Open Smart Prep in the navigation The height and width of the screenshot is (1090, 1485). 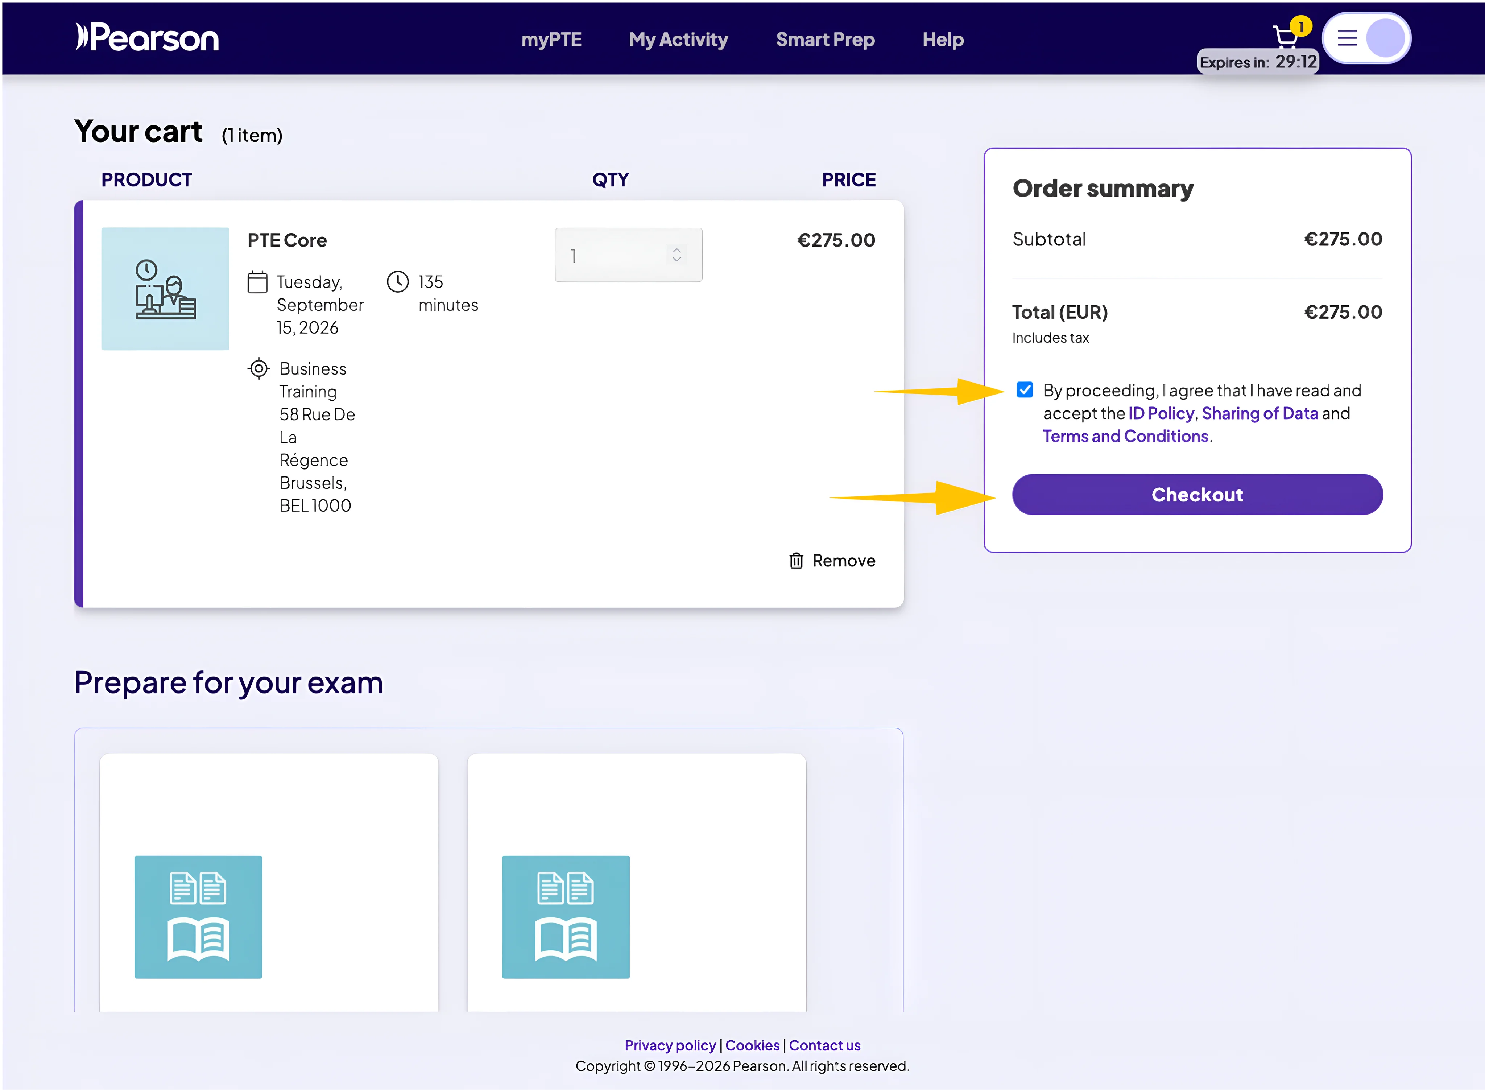(x=825, y=40)
